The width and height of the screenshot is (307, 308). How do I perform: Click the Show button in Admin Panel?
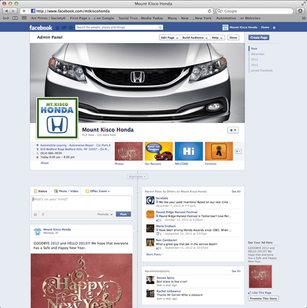click(233, 37)
